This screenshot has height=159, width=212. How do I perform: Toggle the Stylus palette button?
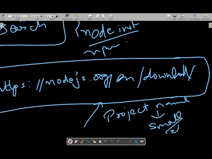click(3, 17)
